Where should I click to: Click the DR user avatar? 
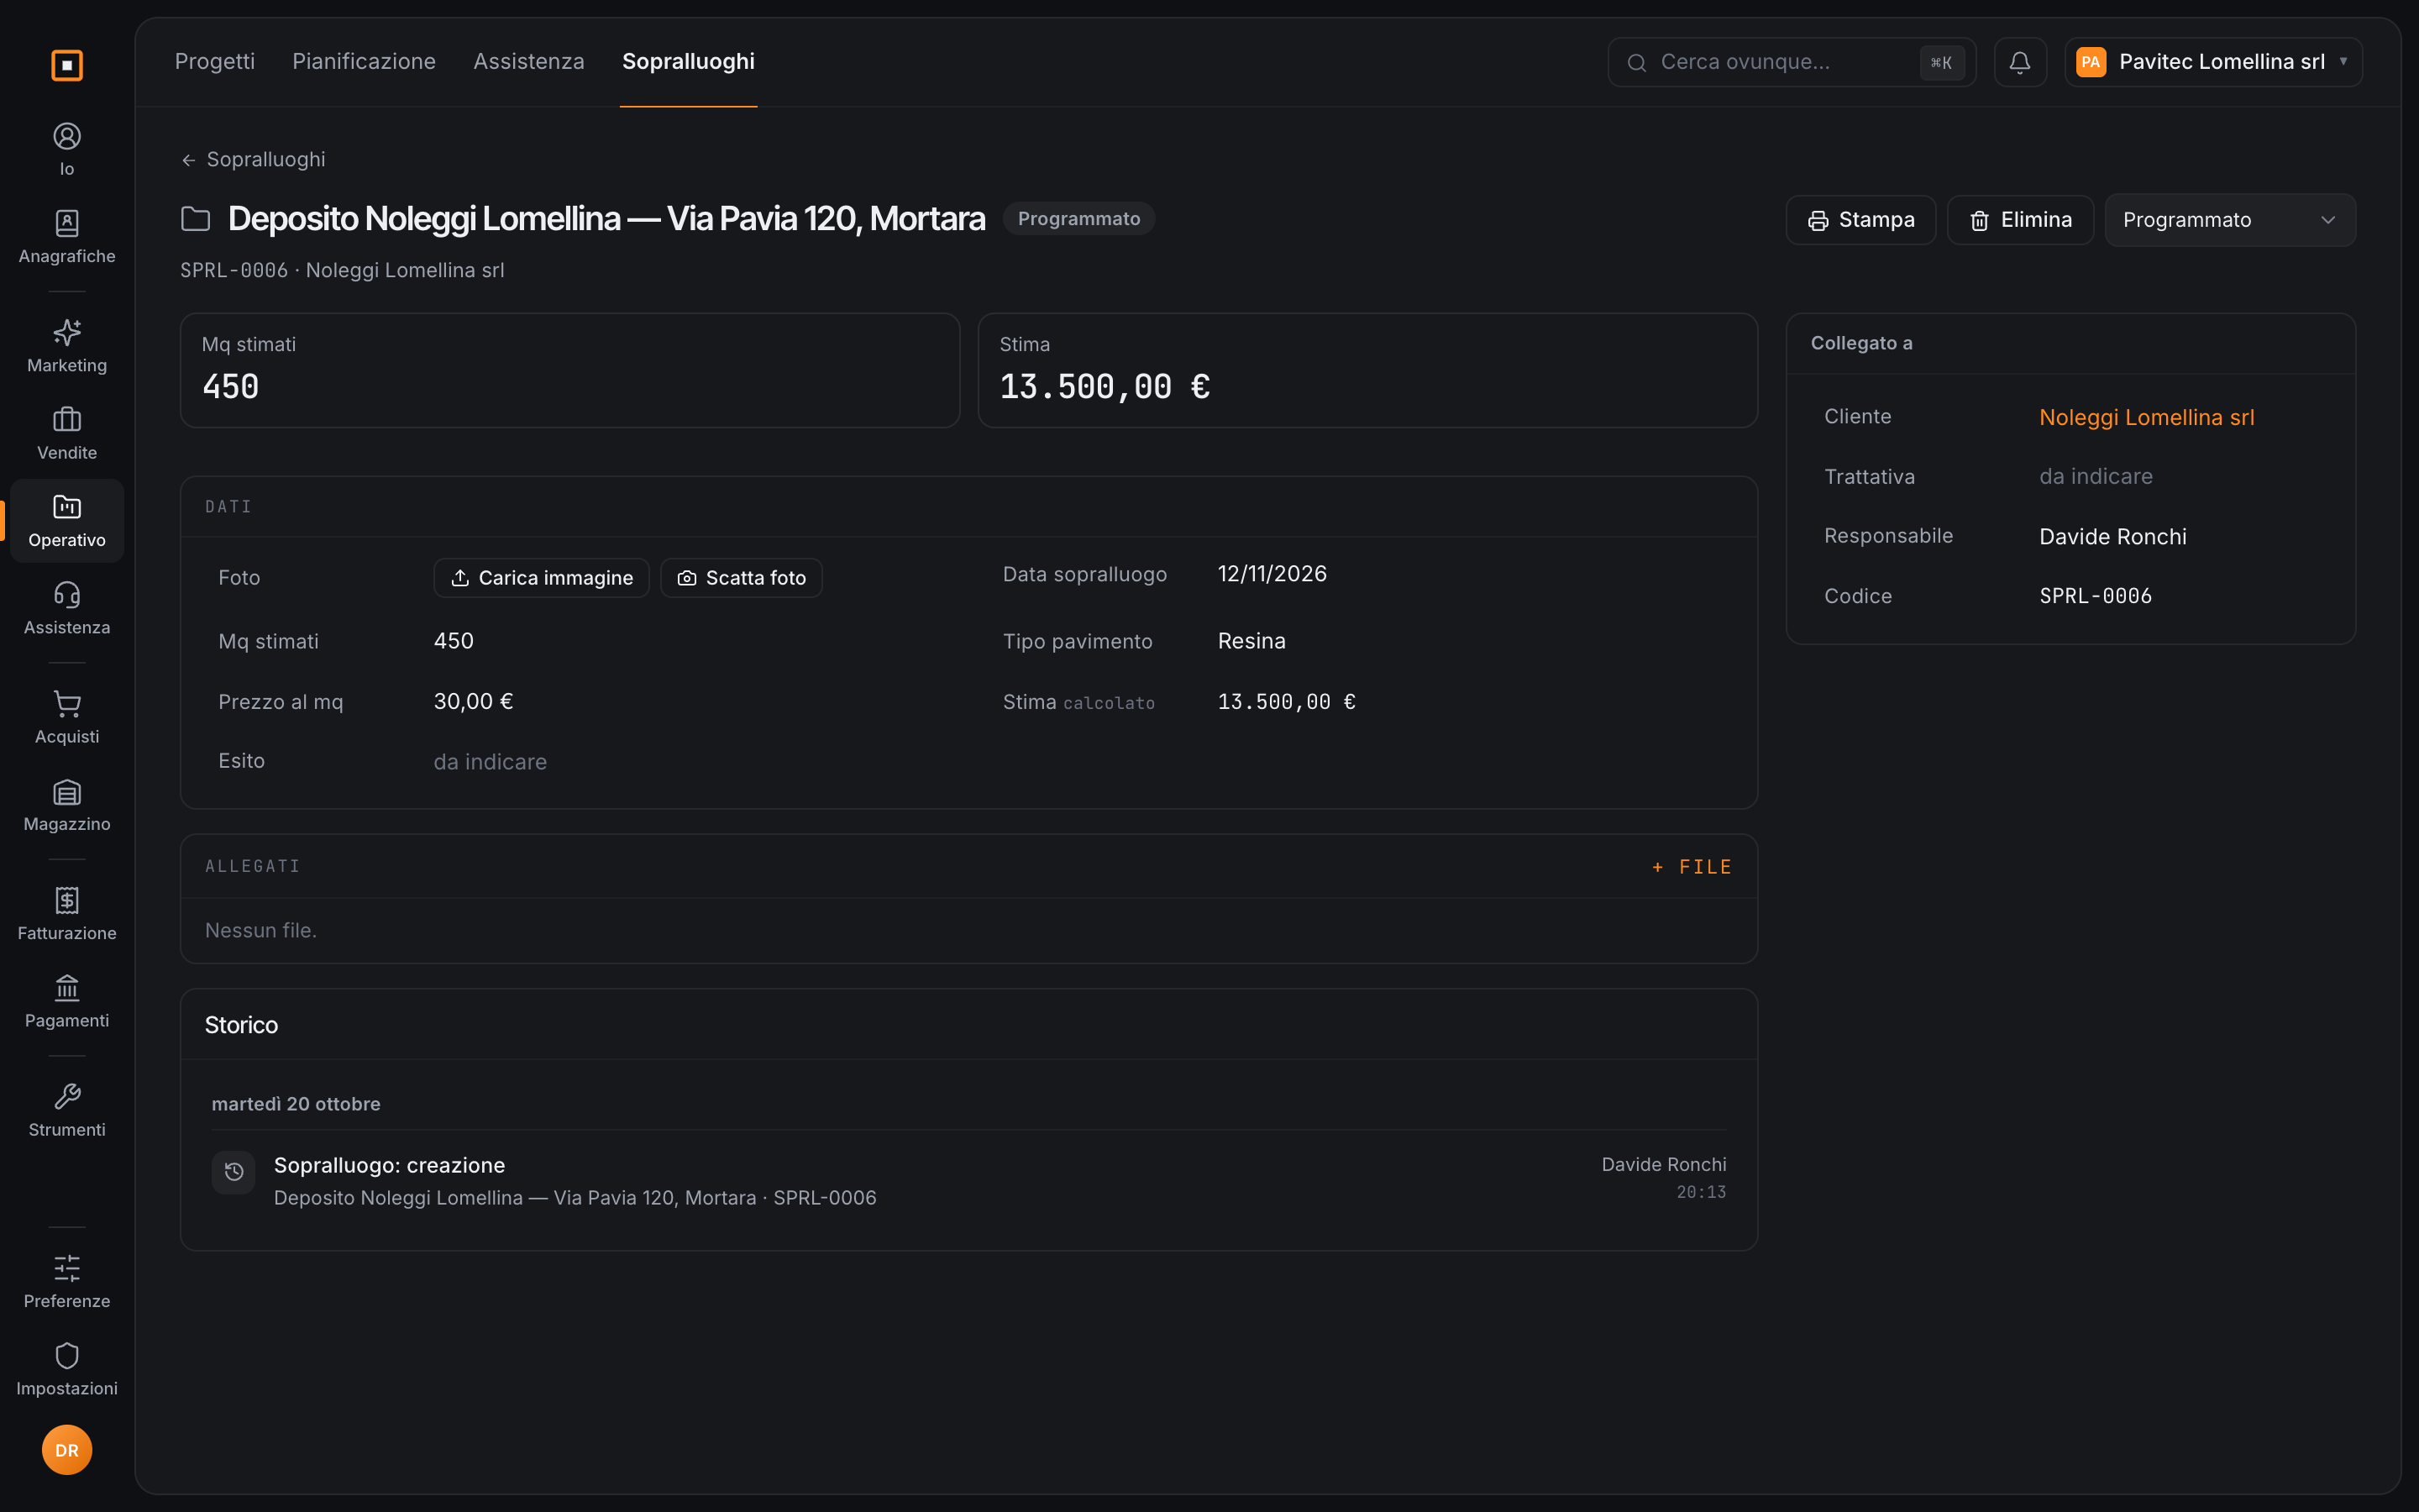click(67, 1450)
